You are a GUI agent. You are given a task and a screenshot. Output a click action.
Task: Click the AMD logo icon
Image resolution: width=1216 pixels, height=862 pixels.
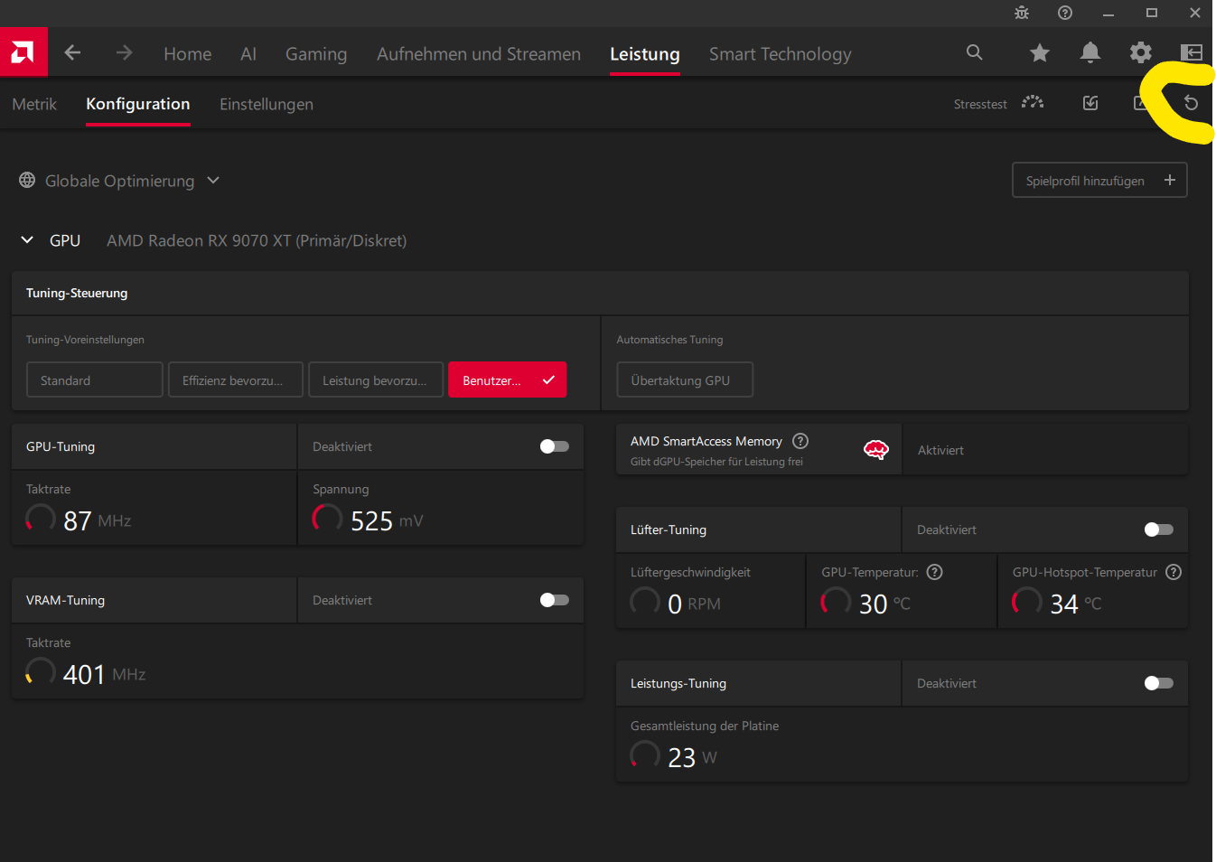pos(23,52)
